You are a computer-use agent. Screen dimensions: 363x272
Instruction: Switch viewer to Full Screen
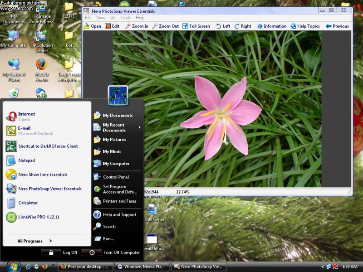(196, 26)
